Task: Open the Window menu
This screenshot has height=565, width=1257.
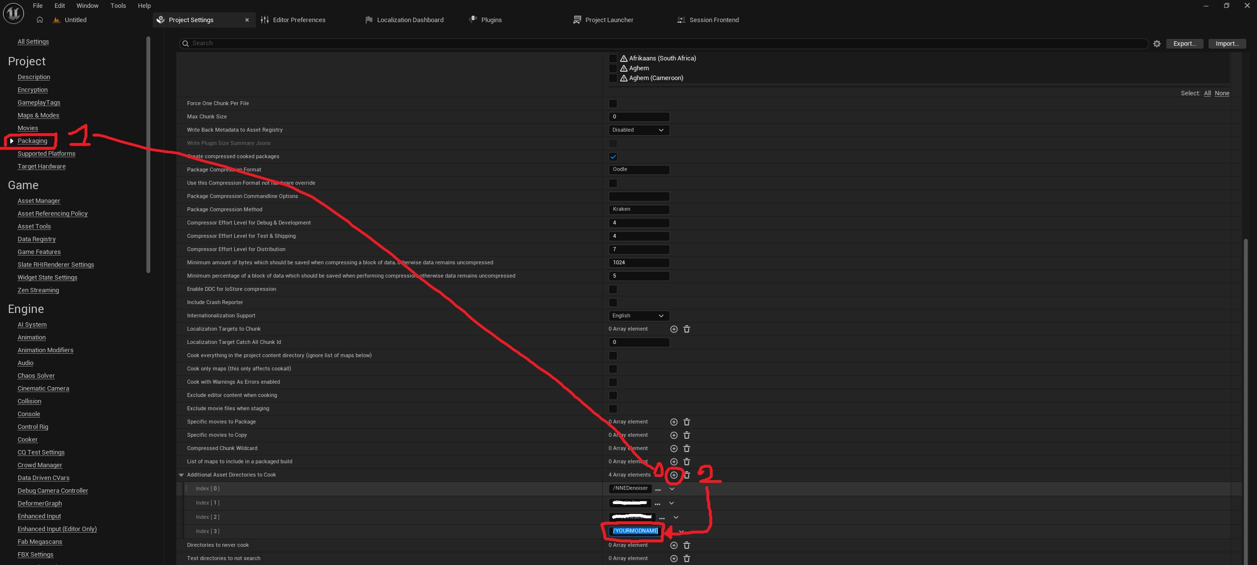Action: (87, 6)
